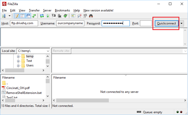Toggle message log display icon

[x=17, y=16]
